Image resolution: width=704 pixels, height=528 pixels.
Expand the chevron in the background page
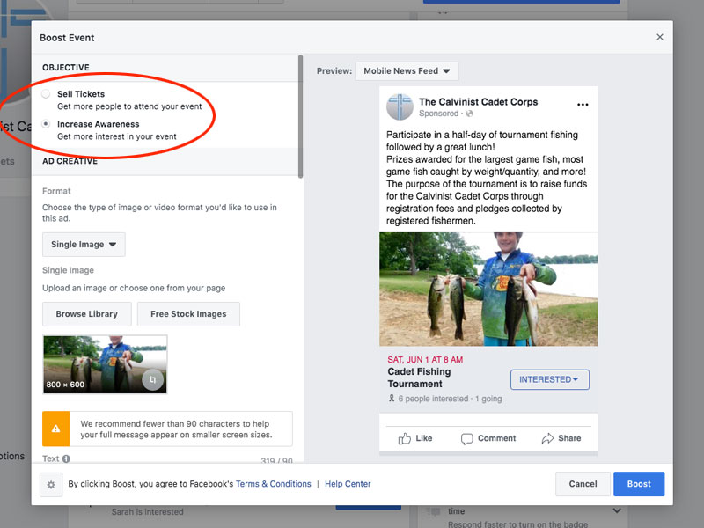click(x=617, y=510)
